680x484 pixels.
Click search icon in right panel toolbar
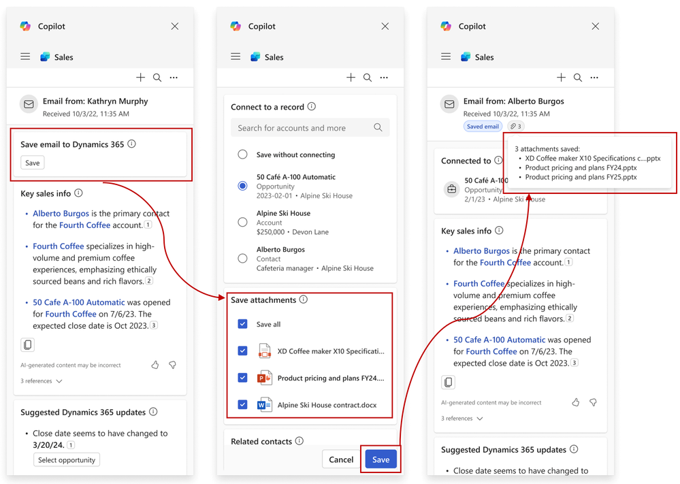[x=578, y=78]
